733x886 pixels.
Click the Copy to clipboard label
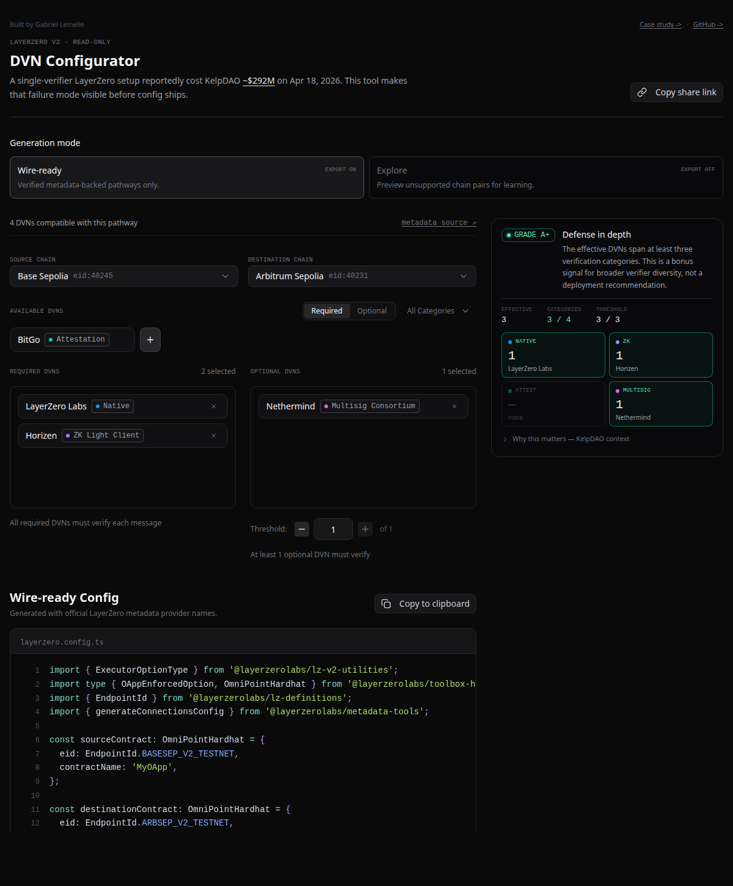pyautogui.click(x=434, y=604)
